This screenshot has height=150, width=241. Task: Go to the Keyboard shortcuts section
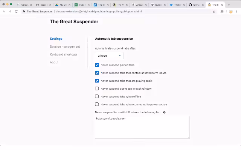click(x=64, y=54)
